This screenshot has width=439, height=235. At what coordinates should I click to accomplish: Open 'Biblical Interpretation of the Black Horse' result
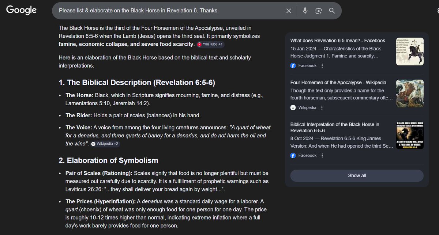click(x=335, y=128)
